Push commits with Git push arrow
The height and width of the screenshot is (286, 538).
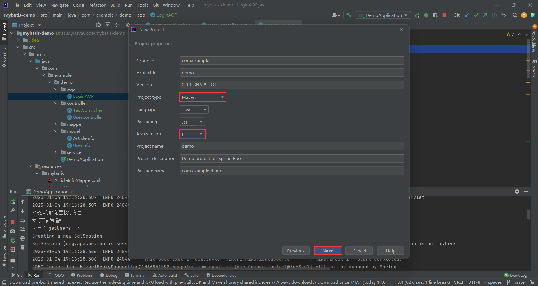(485, 15)
